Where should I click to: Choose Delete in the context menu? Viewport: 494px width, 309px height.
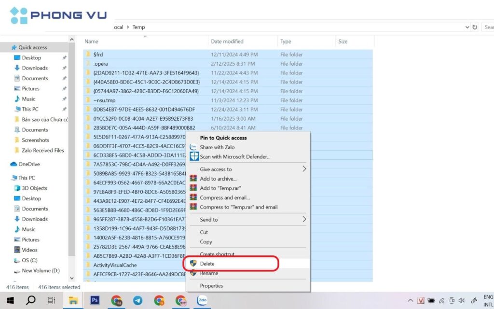207,264
